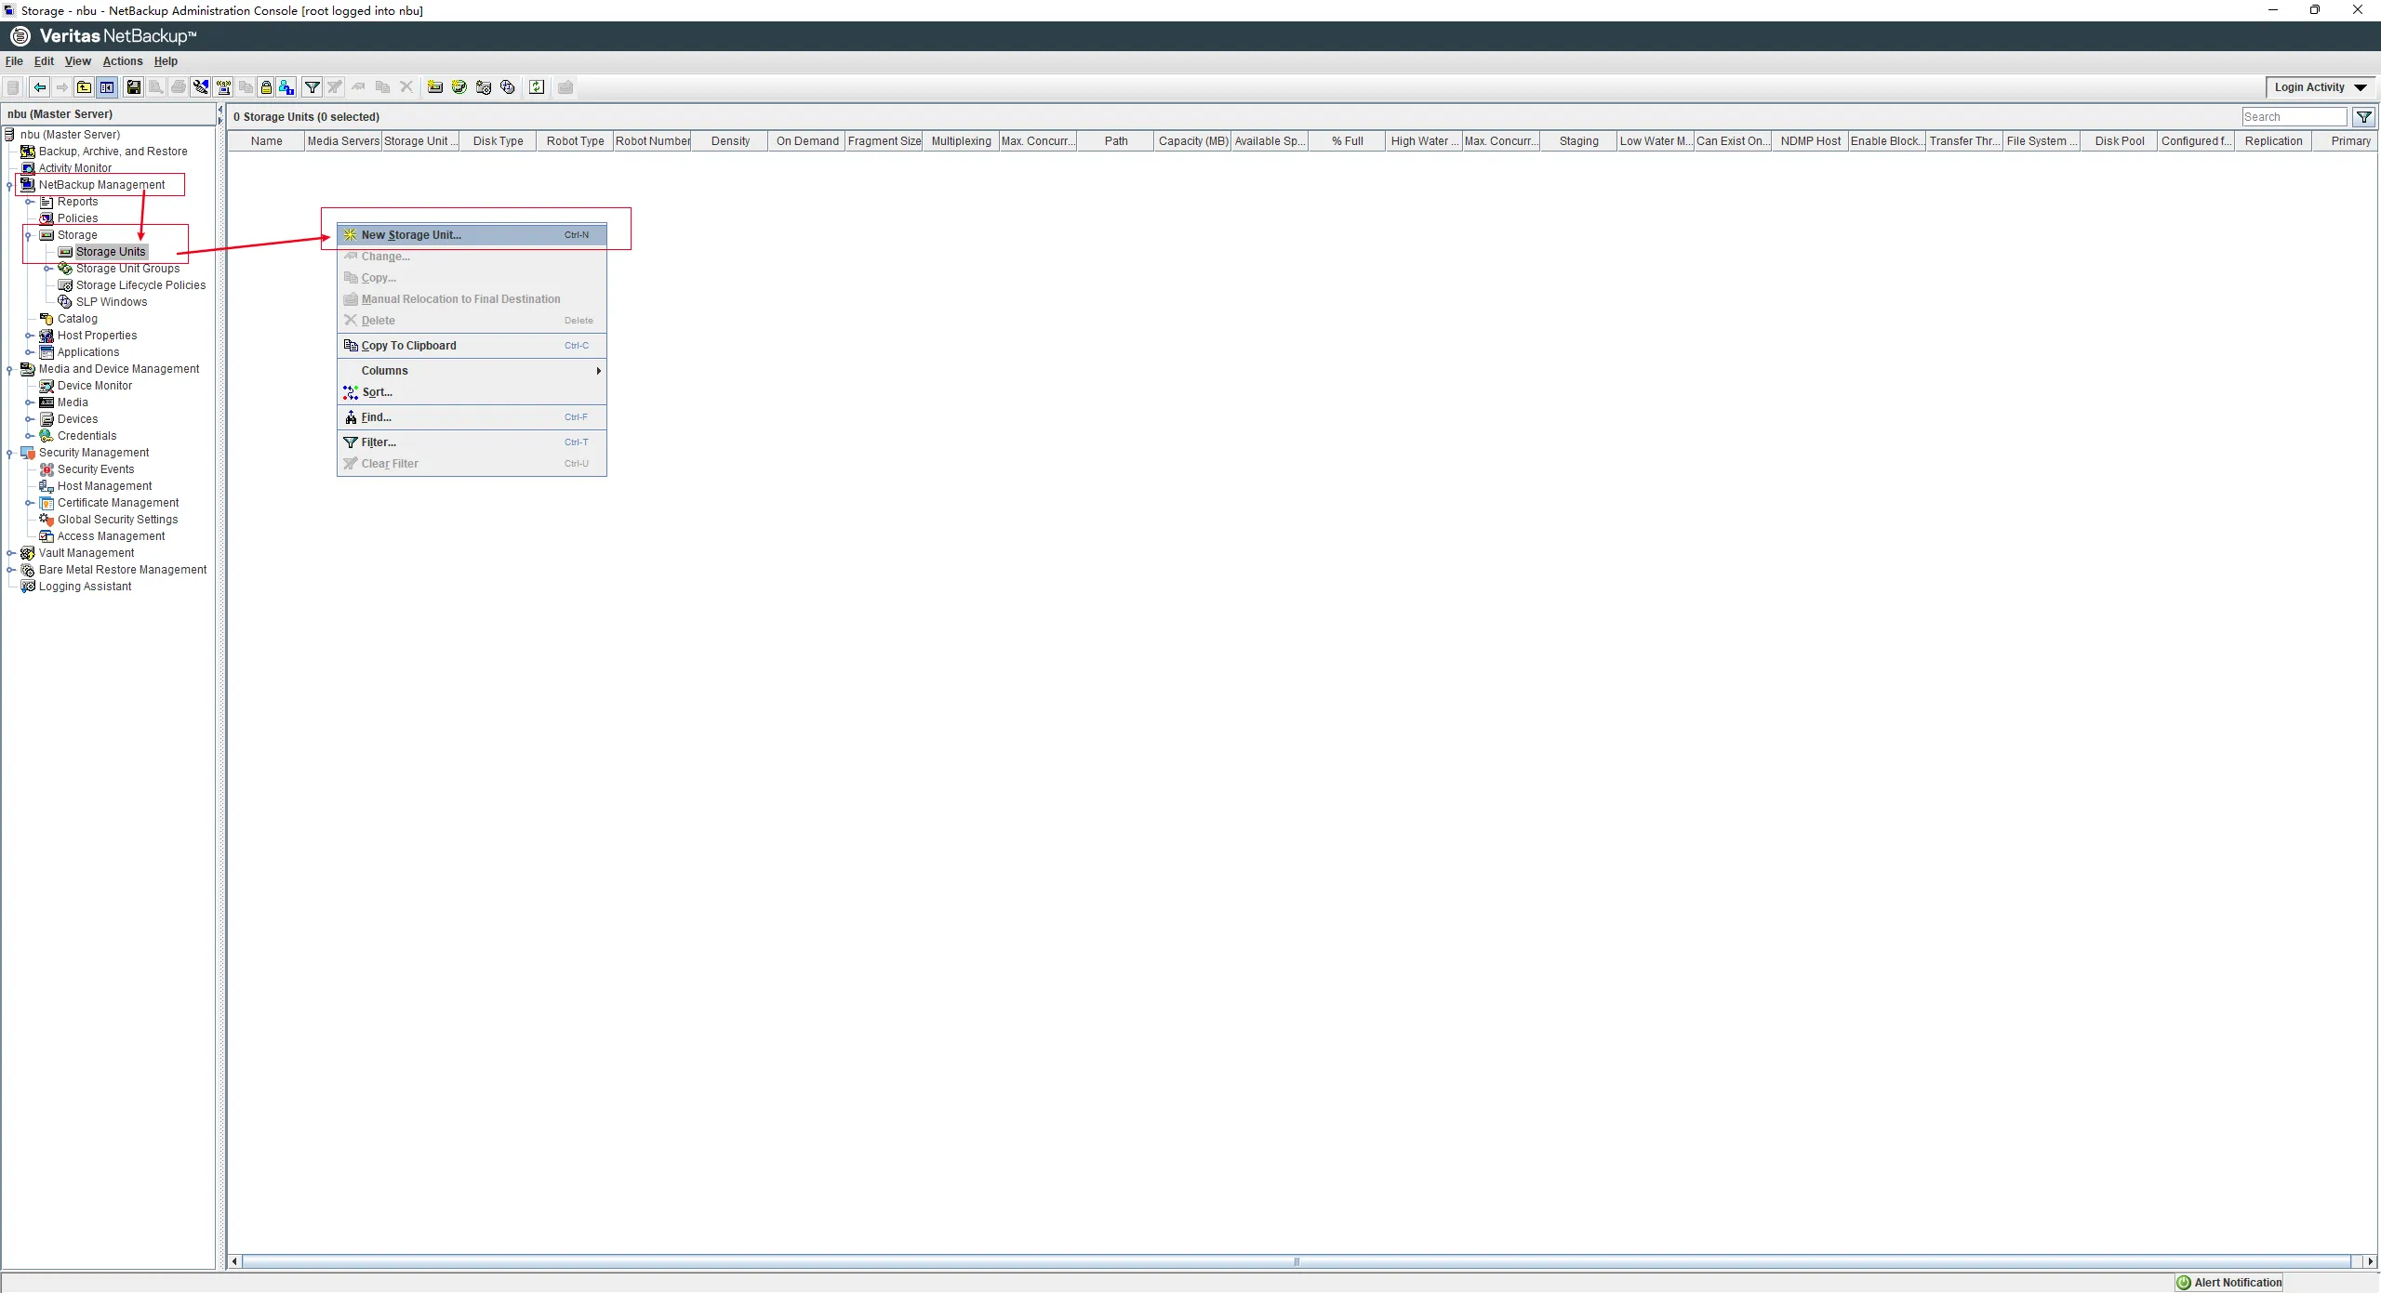Expand the Host Properties tree node

(x=30, y=336)
